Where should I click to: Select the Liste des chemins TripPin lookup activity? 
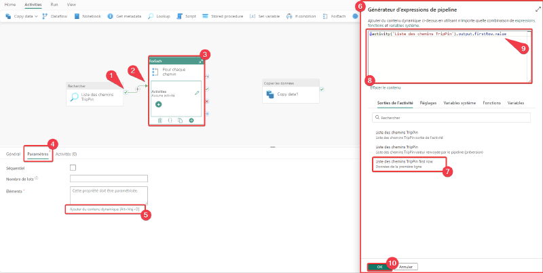tap(94, 94)
